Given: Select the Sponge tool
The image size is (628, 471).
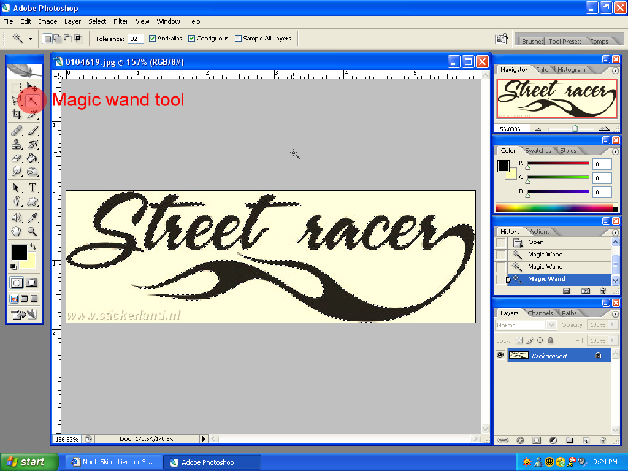Looking at the screenshot, I should [x=32, y=172].
